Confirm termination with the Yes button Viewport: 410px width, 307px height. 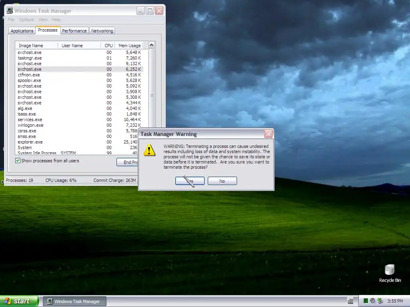pos(190,181)
